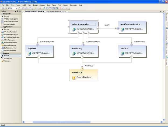This screenshot has height=127, width=168.
Task: Select WebContentEndpoint in the toolbox
Action: point(11,21)
